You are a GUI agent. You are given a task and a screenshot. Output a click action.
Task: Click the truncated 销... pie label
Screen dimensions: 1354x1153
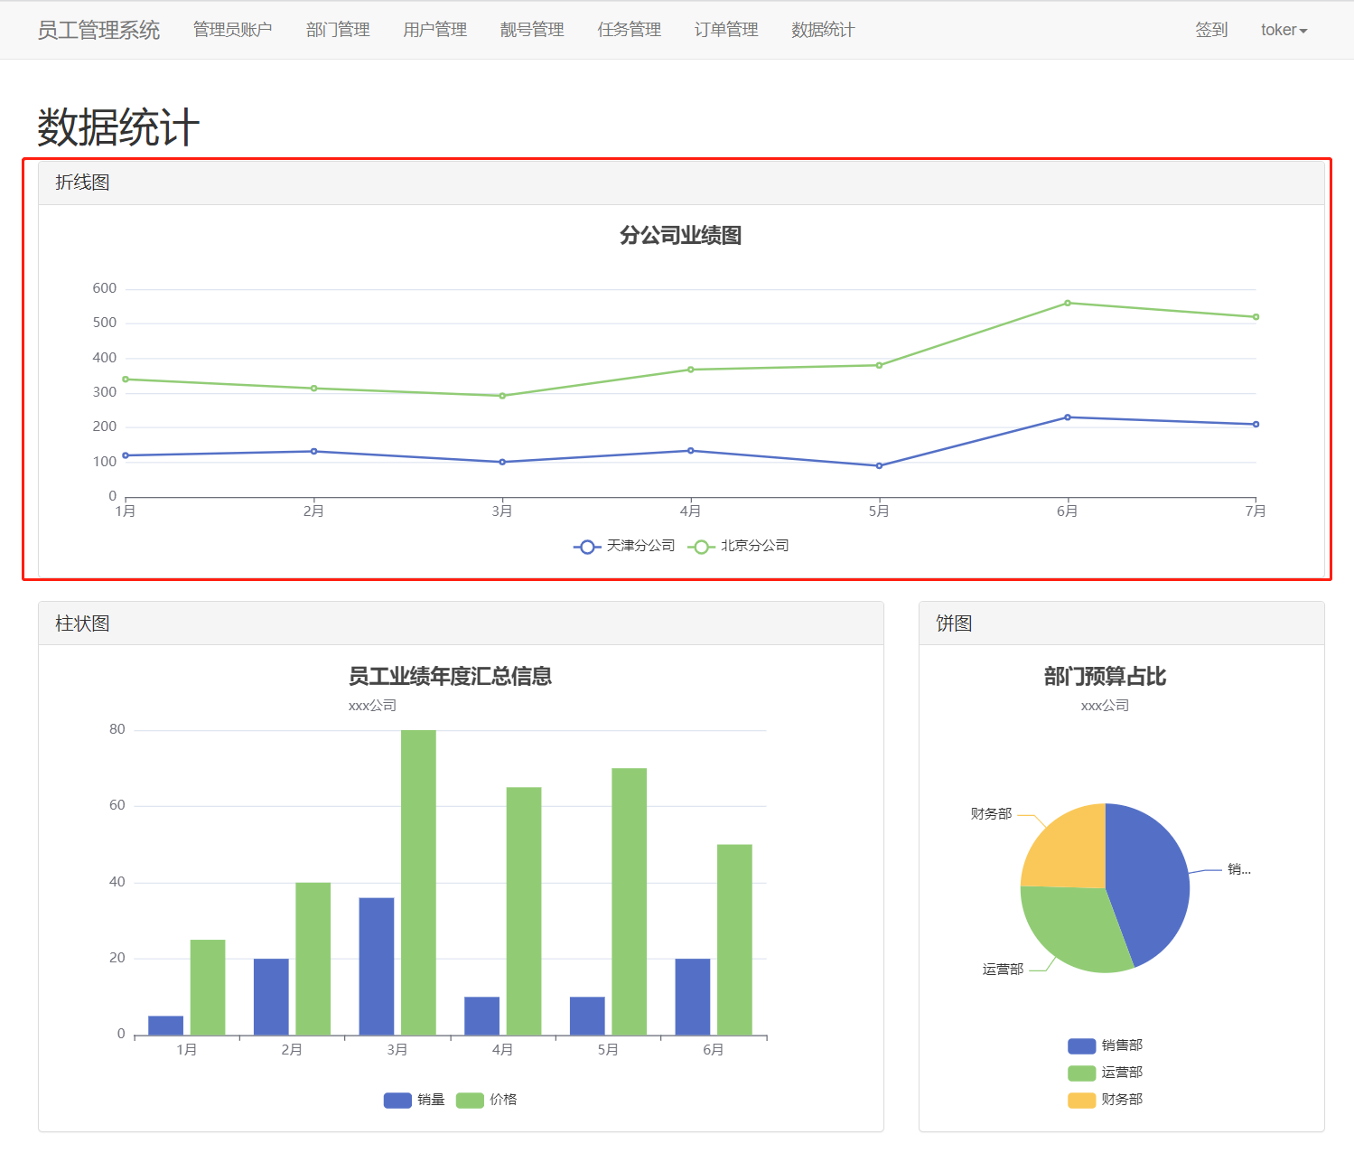pyautogui.click(x=1239, y=869)
